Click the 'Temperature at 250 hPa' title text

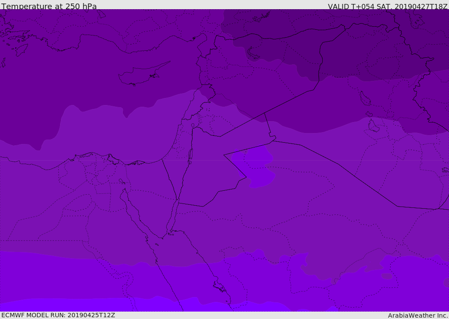coord(49,6)
